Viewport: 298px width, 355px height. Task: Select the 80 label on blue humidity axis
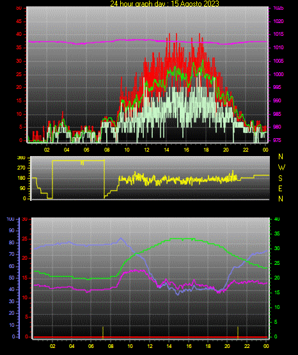[x=12, y=242]
